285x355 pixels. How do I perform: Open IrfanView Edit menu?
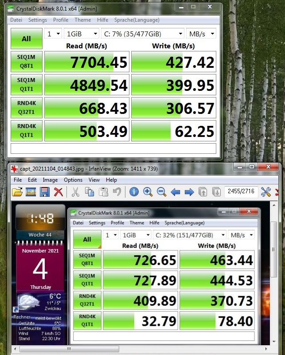pyautogui.click(x=32, y=180)
